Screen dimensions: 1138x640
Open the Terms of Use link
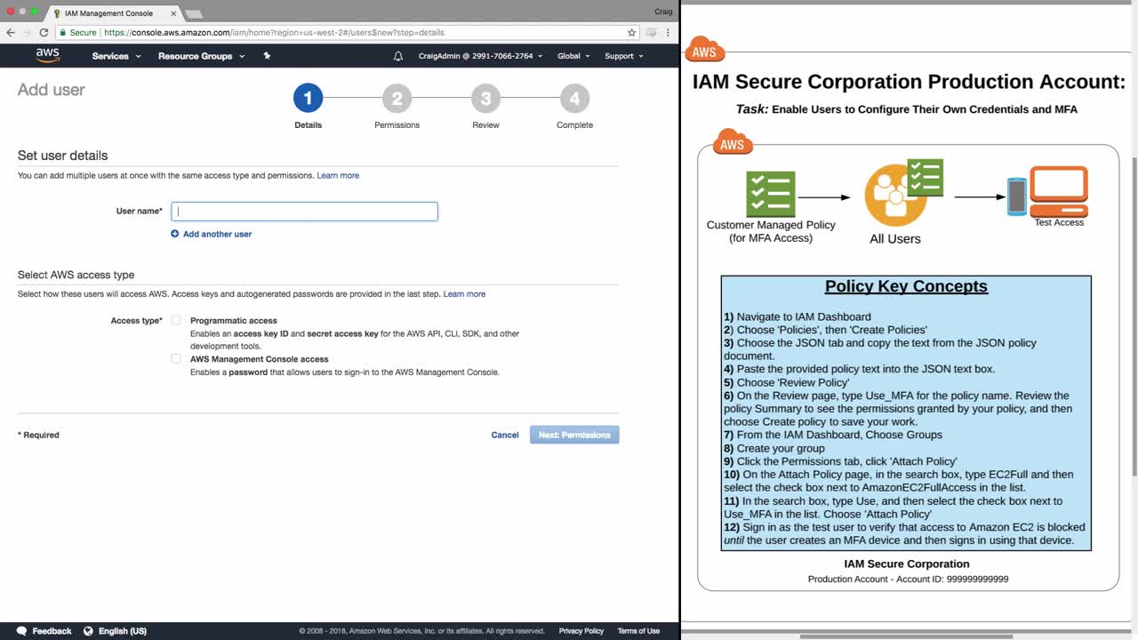point(638,631)
